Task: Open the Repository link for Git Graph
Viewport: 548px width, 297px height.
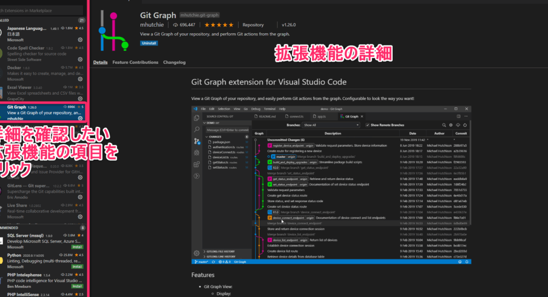Action: click(x=253, y=25)
